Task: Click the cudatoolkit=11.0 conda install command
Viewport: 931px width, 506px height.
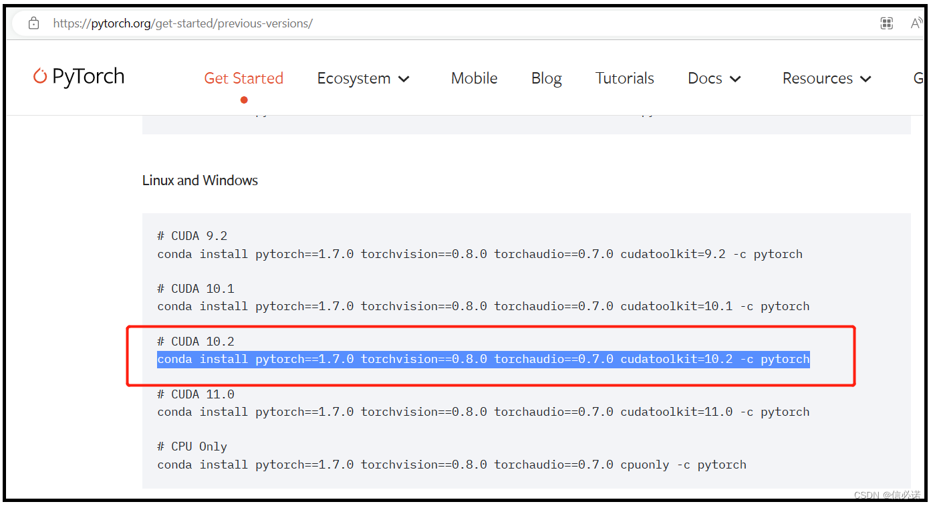Action: click(483, 412)
